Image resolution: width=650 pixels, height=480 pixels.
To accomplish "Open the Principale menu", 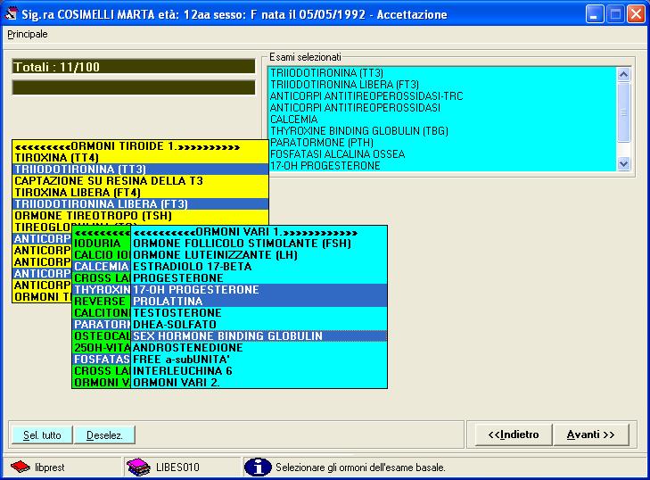I will tap(28, 34).
